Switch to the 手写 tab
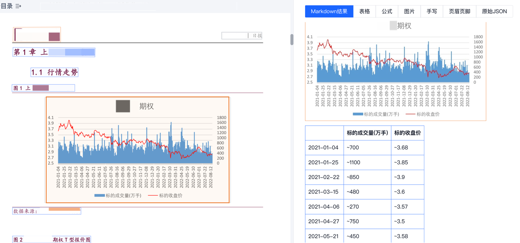520x243 pixels. click(x=432, y=11)
